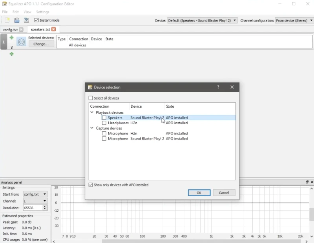Viewport: 314px width, 243px height.
Task: Check the Speakers Sound Blaster Play! 2 checkbox
Action: [104, 118]
